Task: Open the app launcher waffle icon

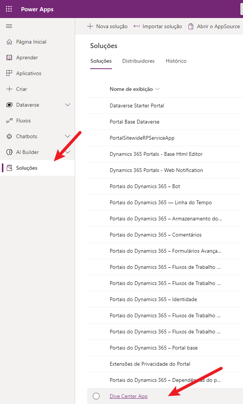Action: point(9,9)
